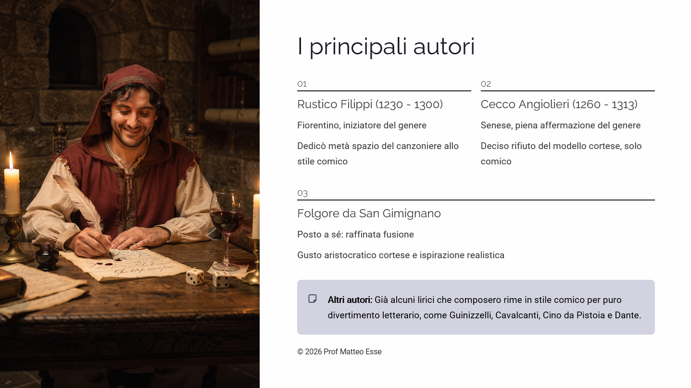Click the note icon in the callout box
The width and height of the screenshot is (691, 388).
point(313,299)
